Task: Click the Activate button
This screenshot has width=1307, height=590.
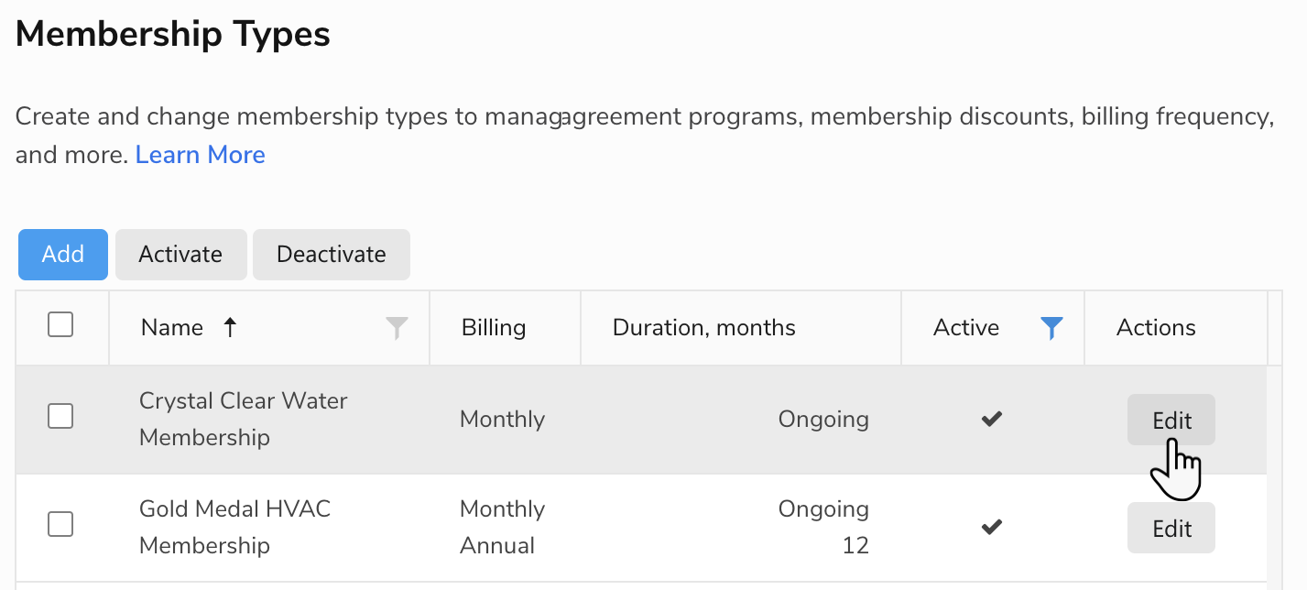Action: click(180, 254)
